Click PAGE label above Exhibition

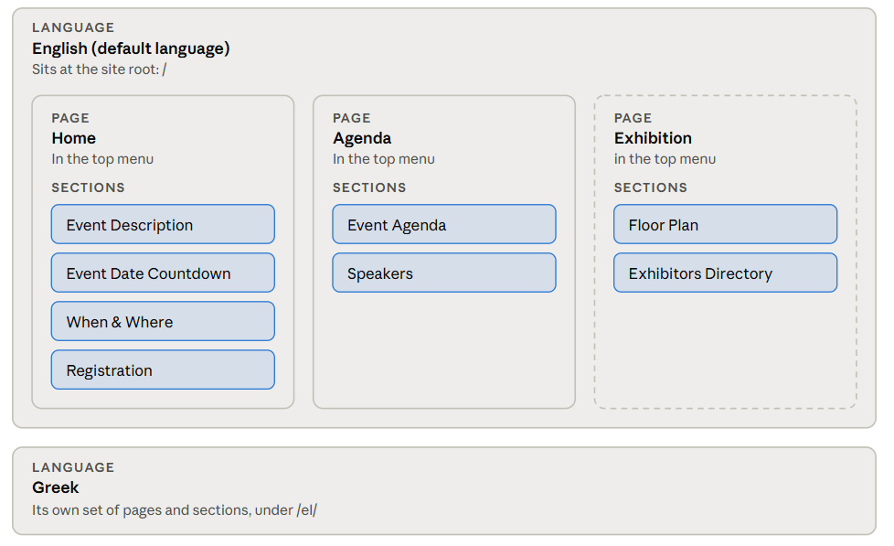pos(633,118)
